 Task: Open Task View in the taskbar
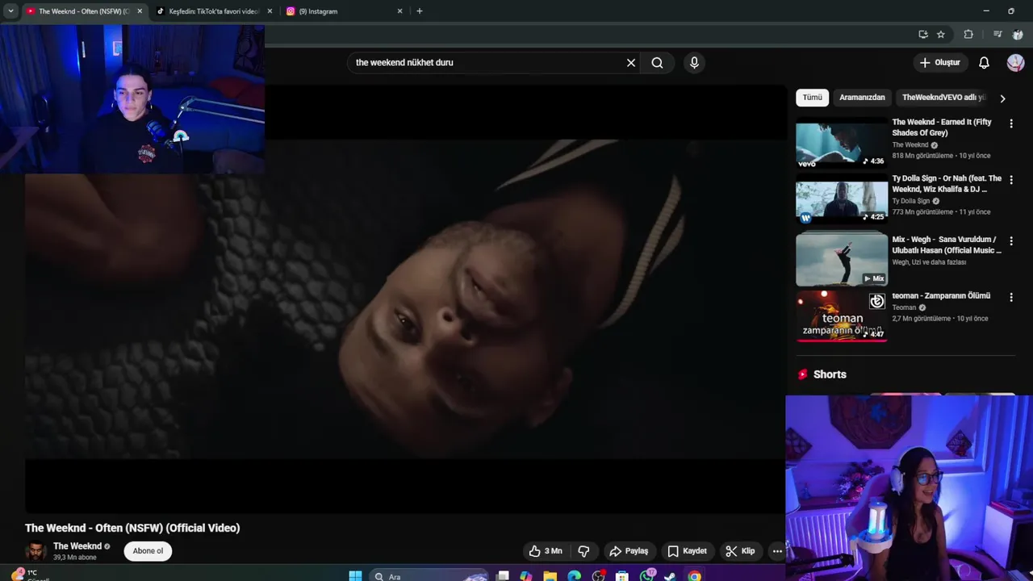tap(503, 576)
